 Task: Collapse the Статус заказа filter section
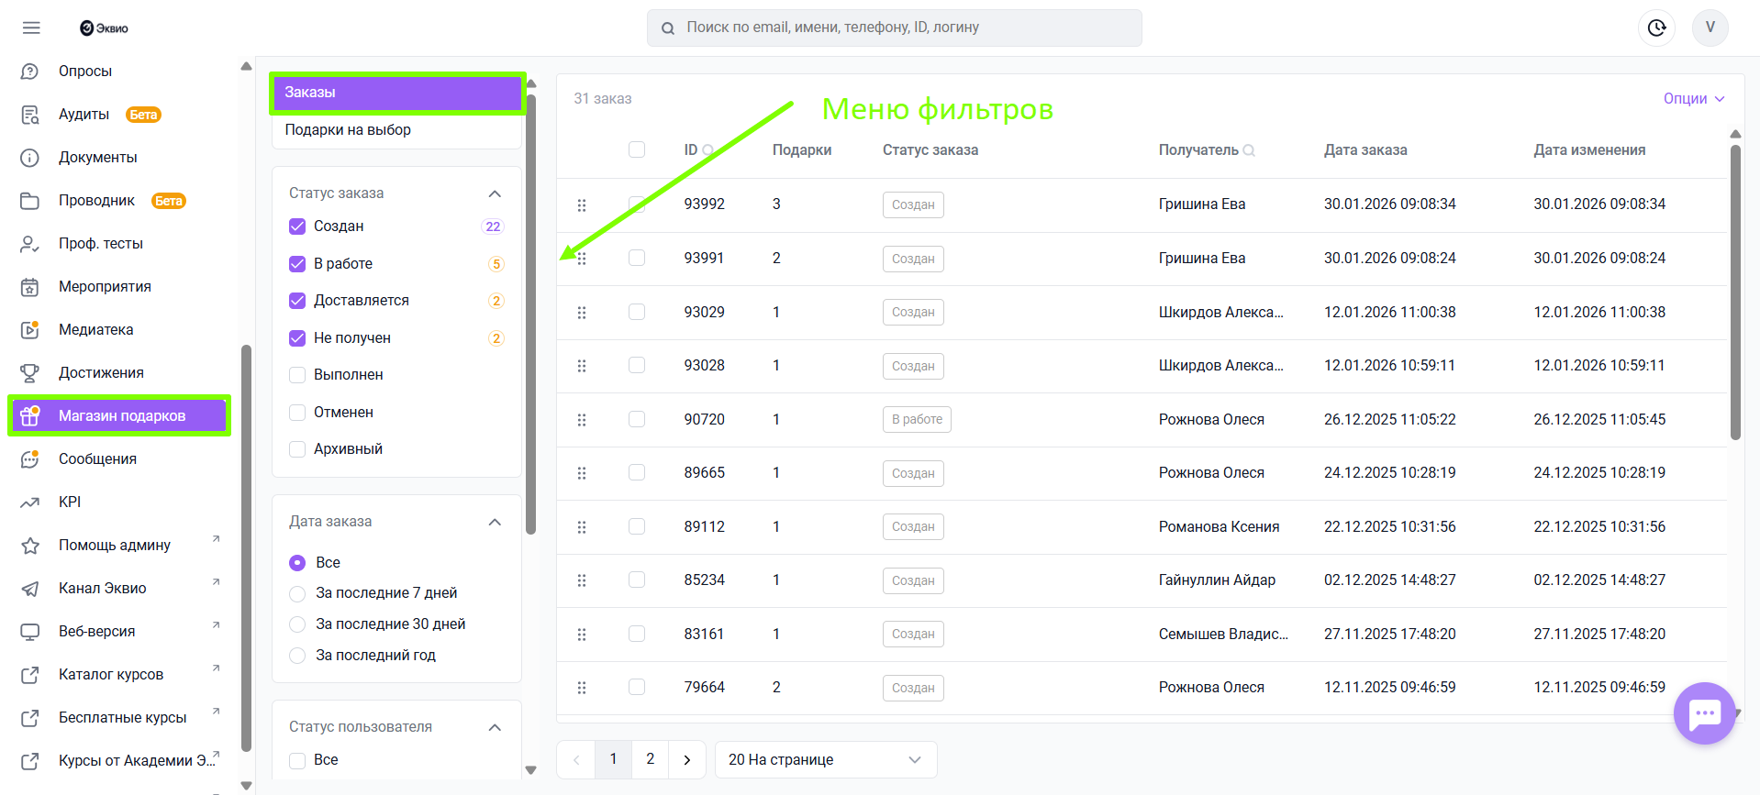tap(495, 193)
